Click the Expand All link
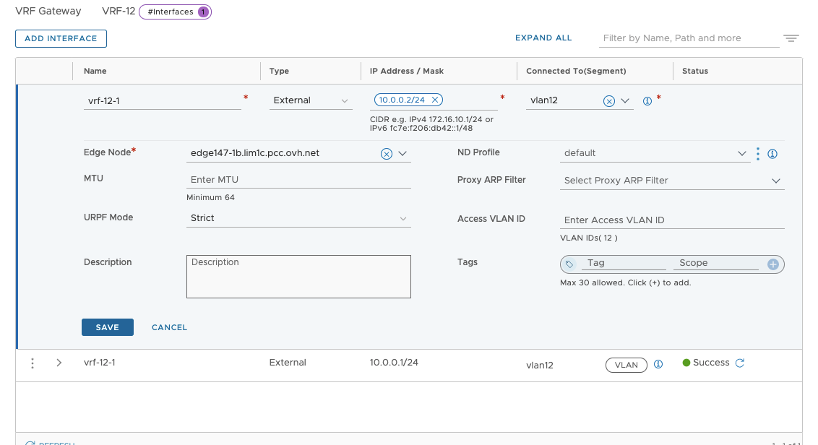Viewport: 818px width, 445px height. click(x=543, y=38)
